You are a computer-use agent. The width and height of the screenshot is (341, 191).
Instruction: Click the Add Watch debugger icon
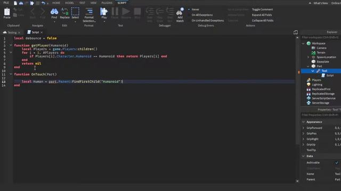pos(180,12)
